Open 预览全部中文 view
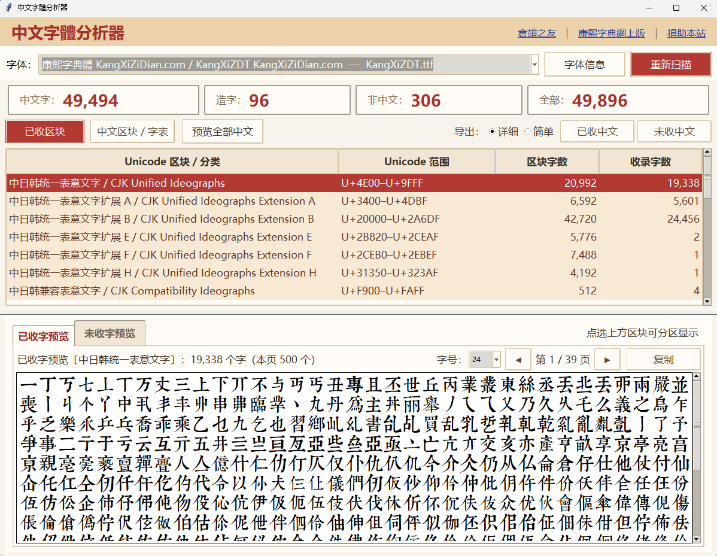The width and height of the screenshot is (717, 556). [x=222, y=132]
